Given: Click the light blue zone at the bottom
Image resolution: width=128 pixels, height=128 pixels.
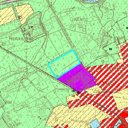Looking at the screenshot, I should click(95, 124).
